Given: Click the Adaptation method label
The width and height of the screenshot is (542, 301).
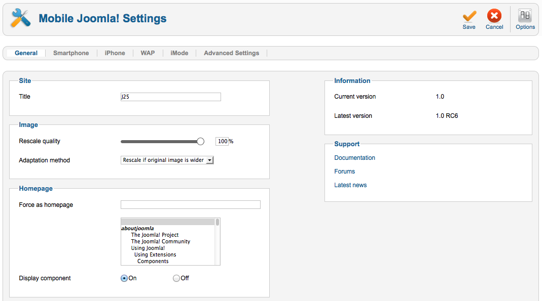Looking at the screenshot, I should 44,160.
